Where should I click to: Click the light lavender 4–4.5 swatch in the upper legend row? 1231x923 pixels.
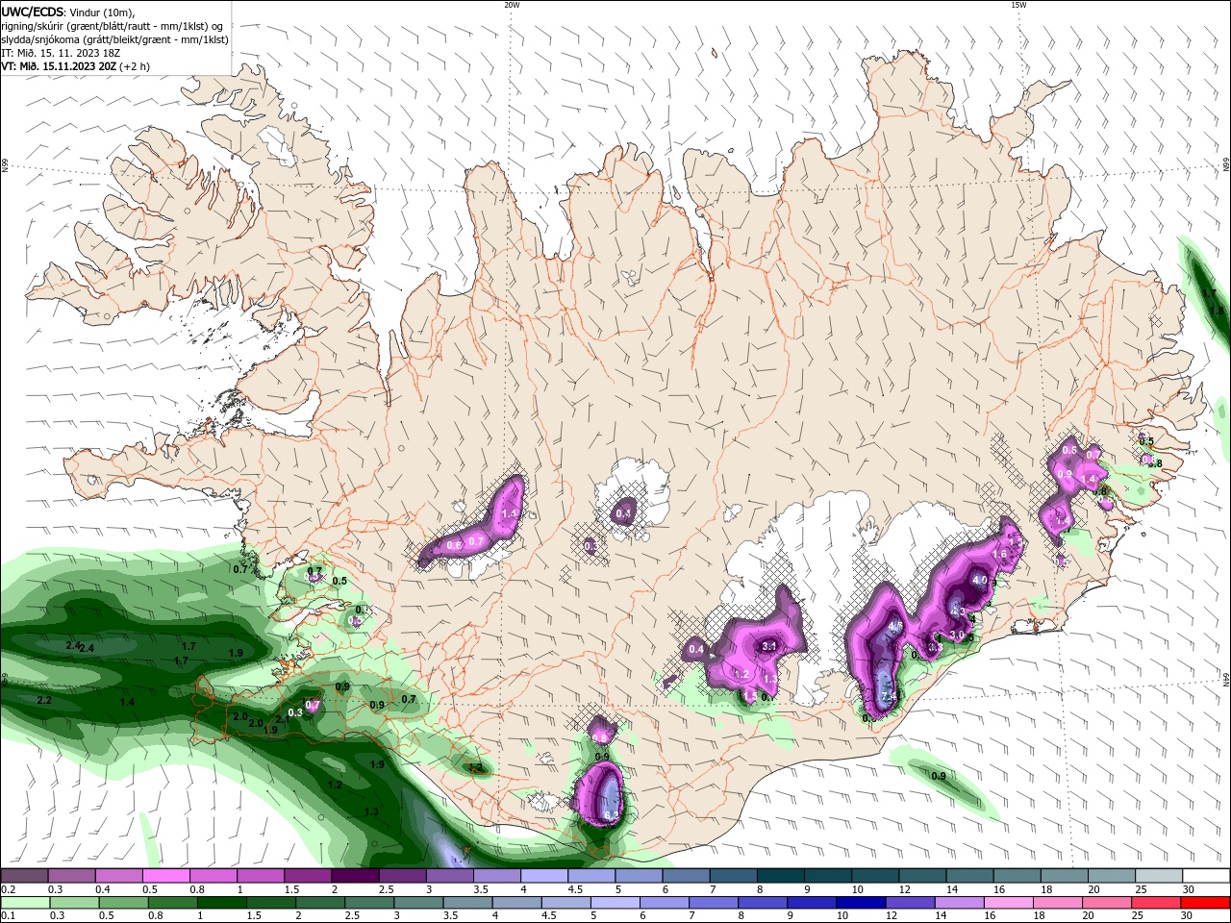tap(543, 876)
